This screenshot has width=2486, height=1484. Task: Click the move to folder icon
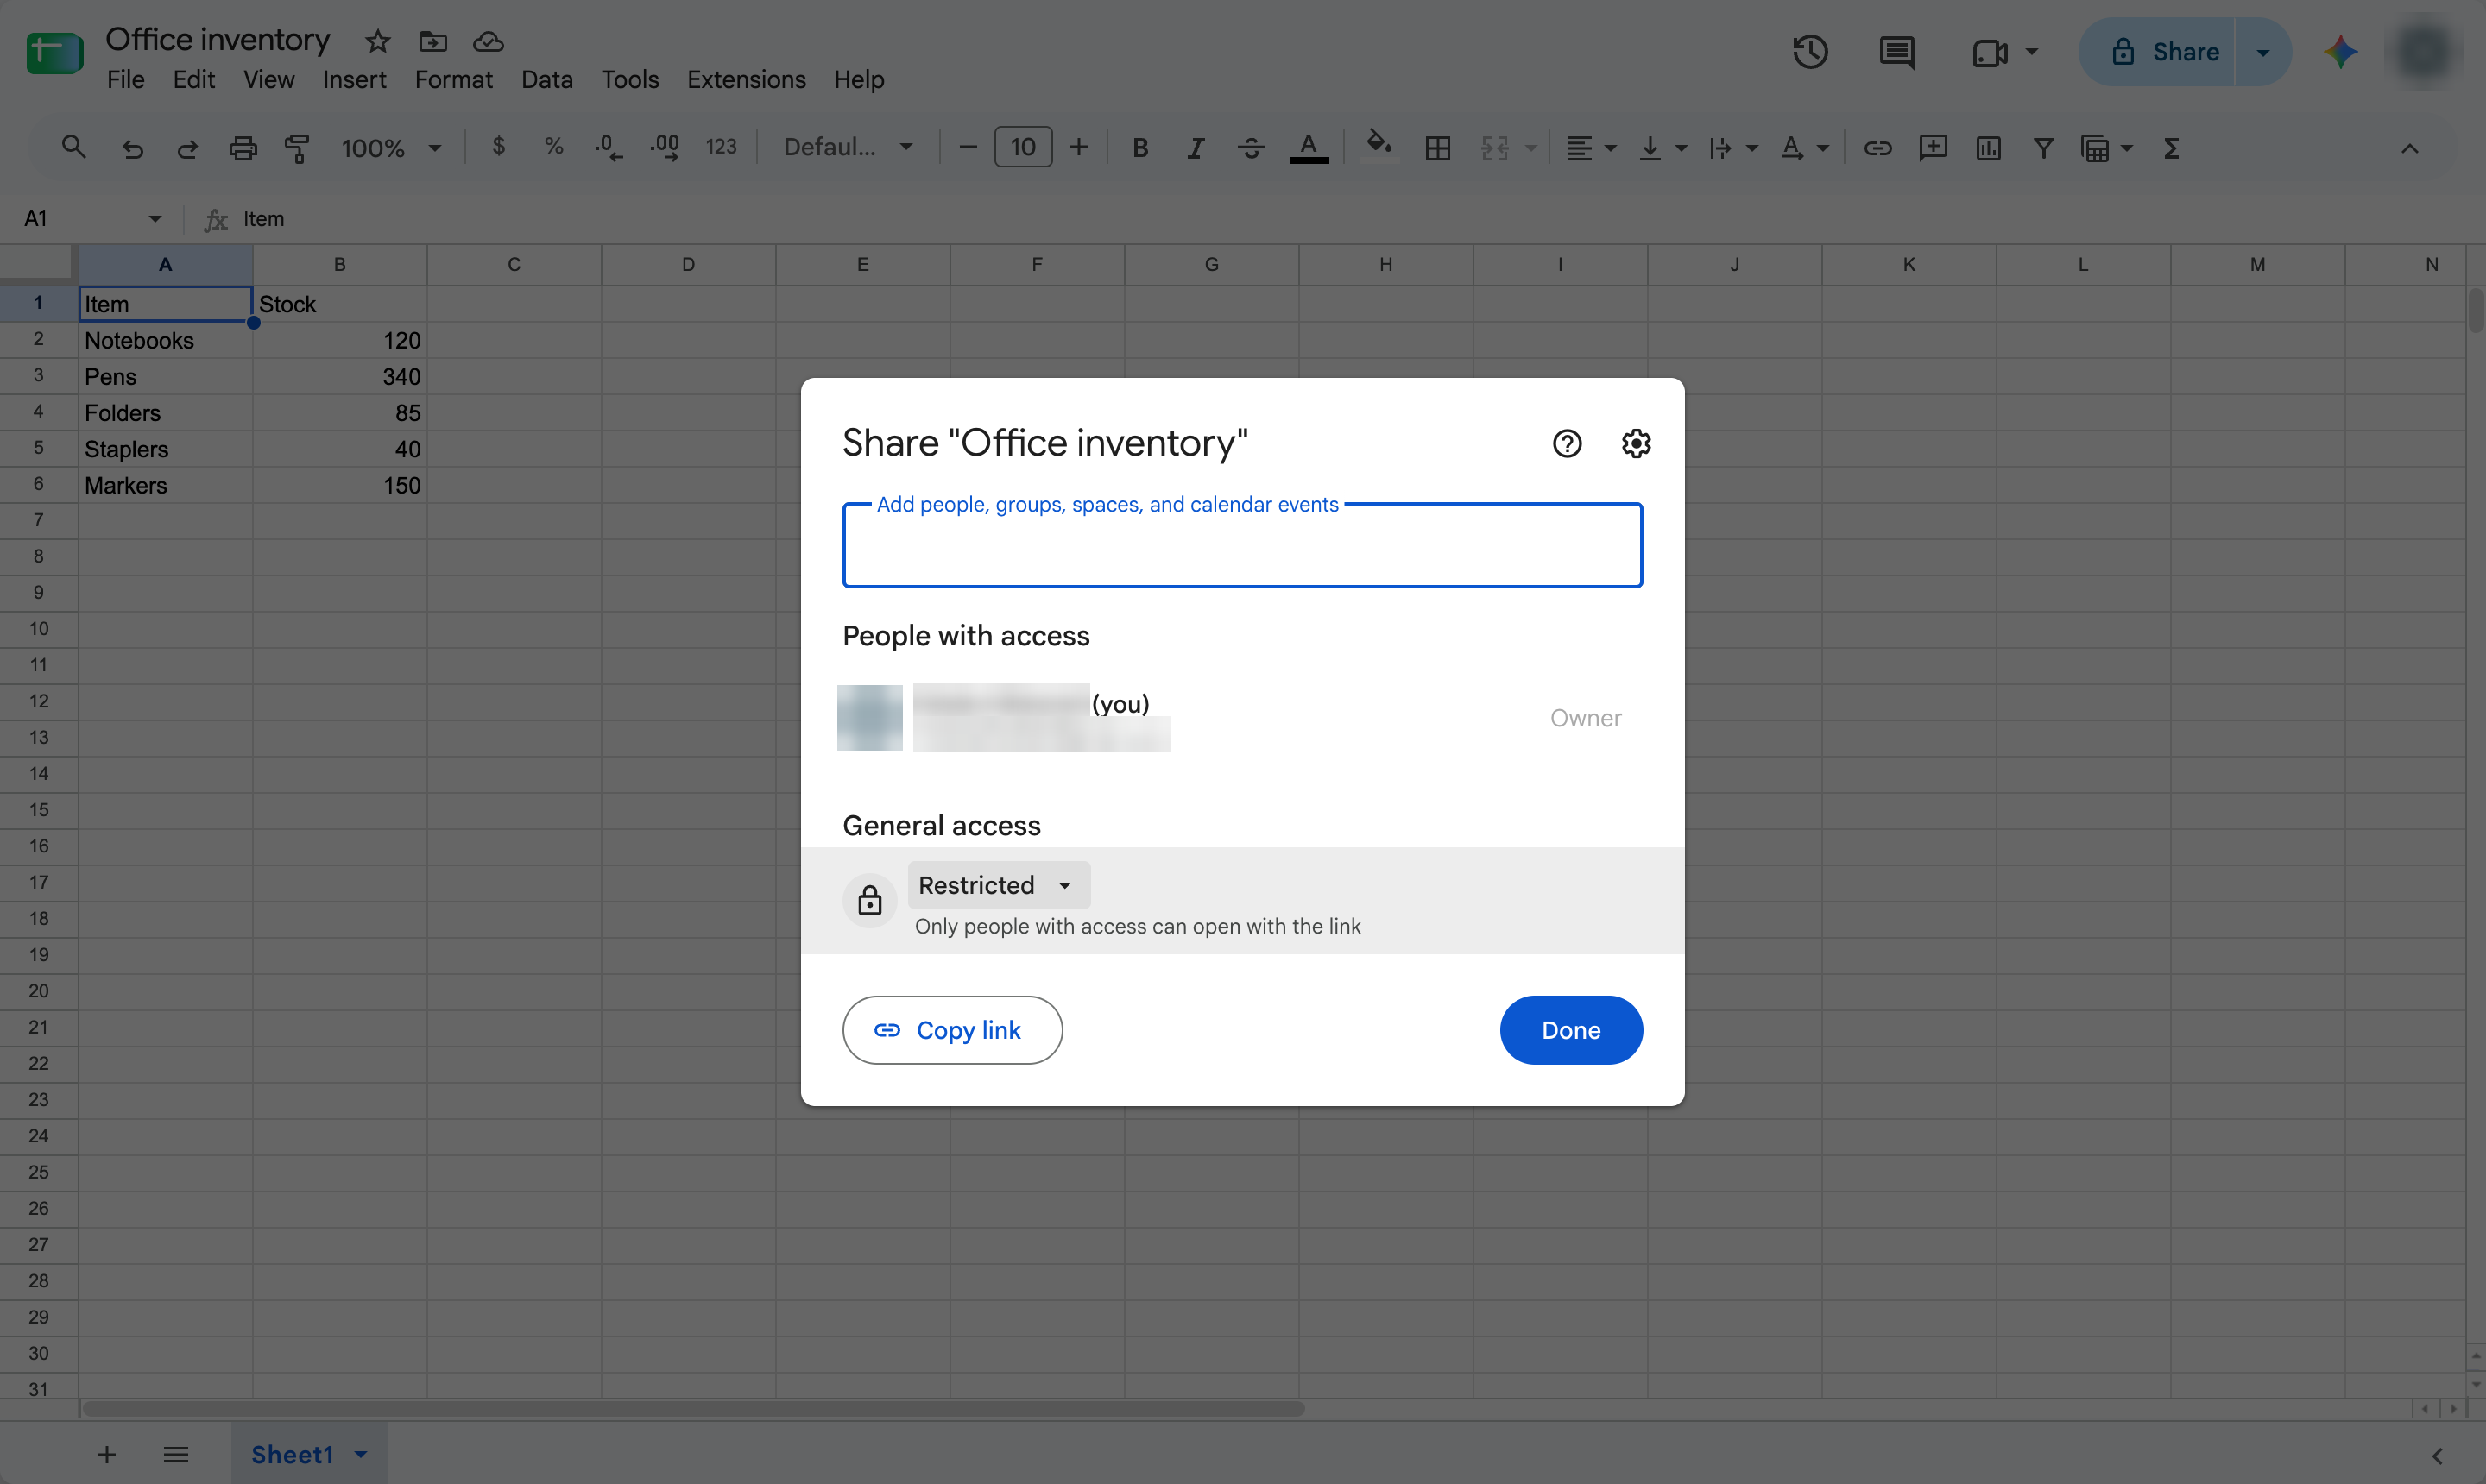tap(433, 41)
